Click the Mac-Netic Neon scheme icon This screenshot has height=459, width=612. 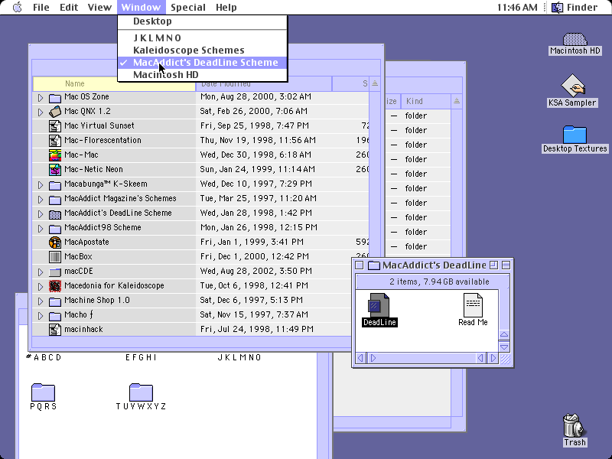55,169
